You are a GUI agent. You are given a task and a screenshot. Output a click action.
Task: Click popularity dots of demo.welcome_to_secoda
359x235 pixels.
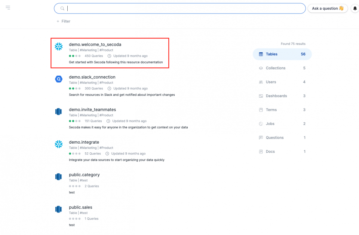(75, 56)
